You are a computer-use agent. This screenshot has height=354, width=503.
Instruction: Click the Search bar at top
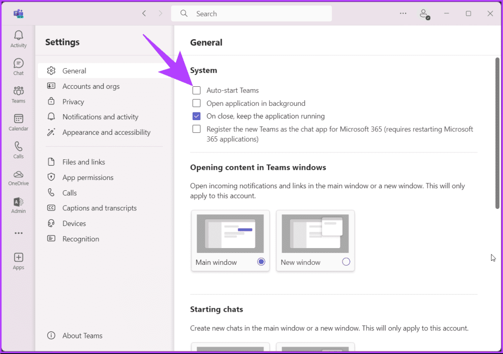tap(251, 13)
